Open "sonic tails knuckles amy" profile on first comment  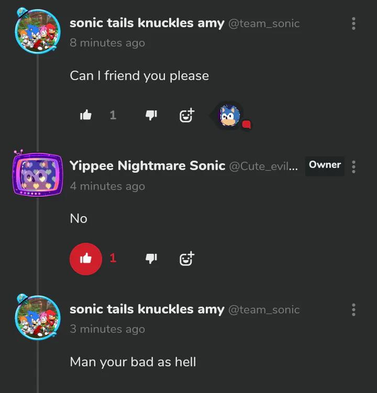(147, 23)
